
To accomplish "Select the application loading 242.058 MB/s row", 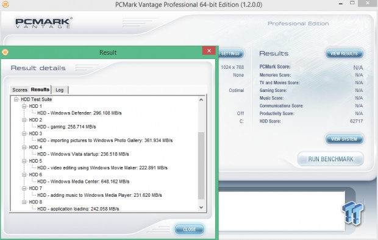I will click(x=78, y=209).
